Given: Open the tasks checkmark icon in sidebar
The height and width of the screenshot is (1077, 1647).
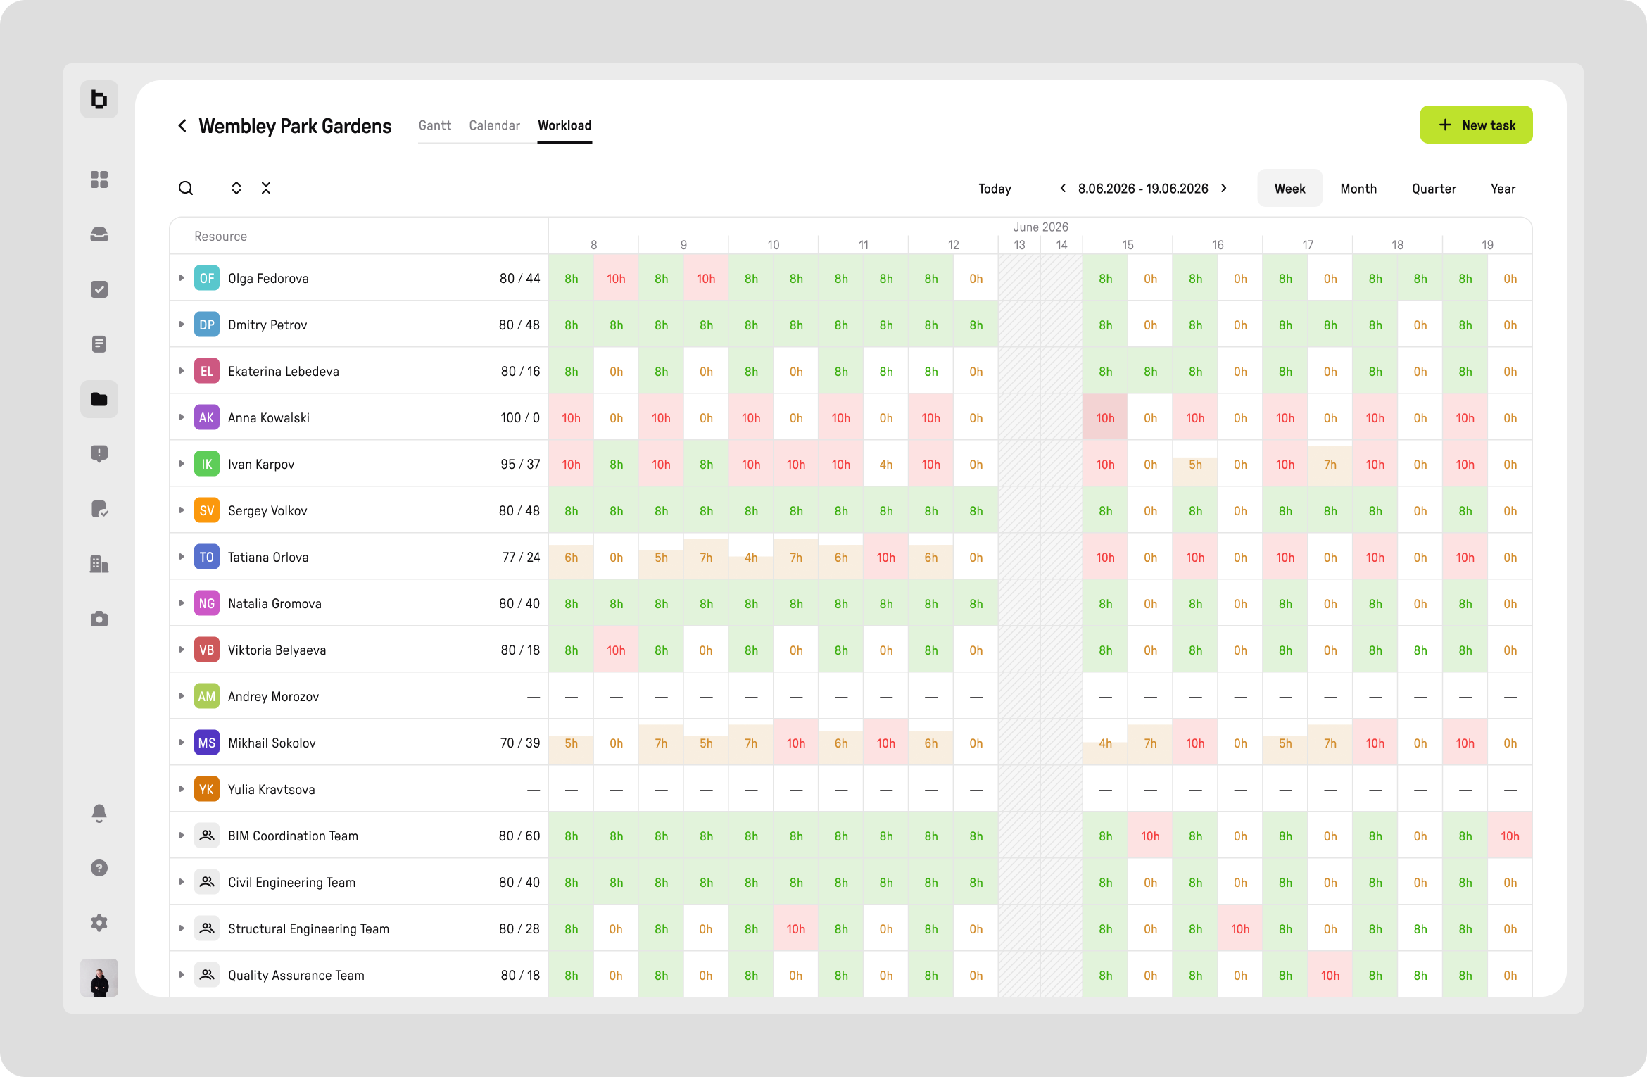Looking at the screenshot, I should tap(99, 289).
